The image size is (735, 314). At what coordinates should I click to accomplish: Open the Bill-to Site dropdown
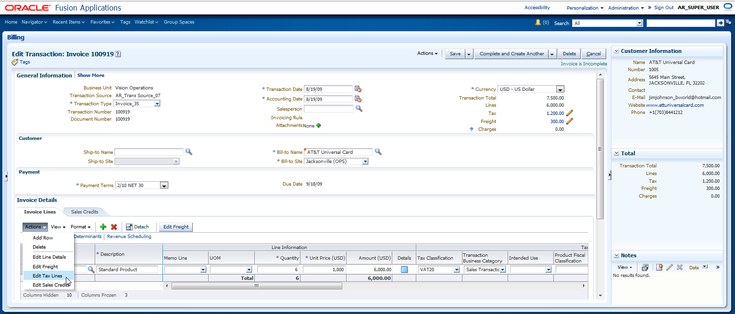click(365, 162)
